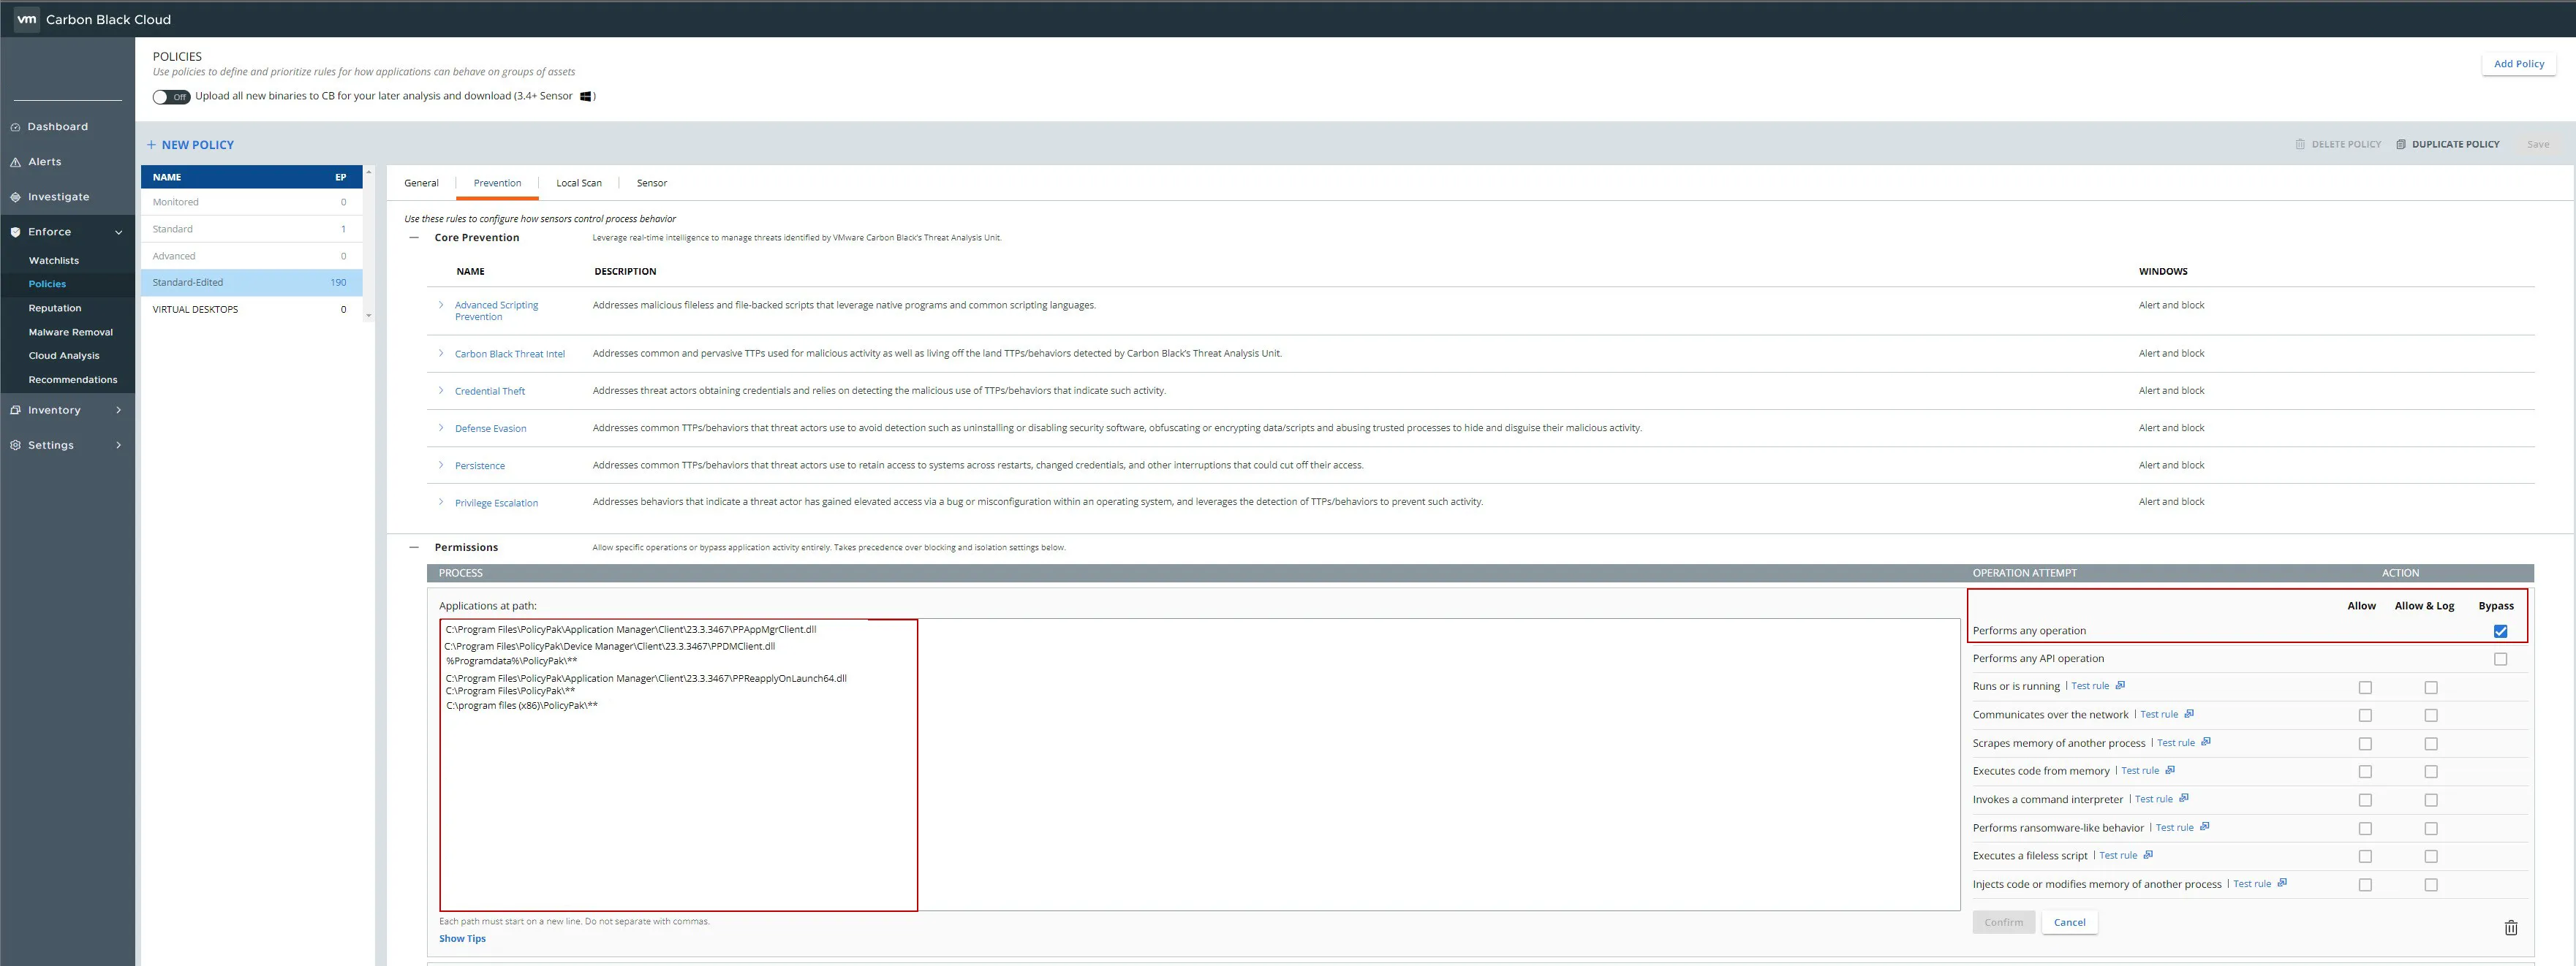The width and height of the screenshot is (2576, 966).
Task: Collapse the Core Prevention section
Action: click(x=414, y=237)
